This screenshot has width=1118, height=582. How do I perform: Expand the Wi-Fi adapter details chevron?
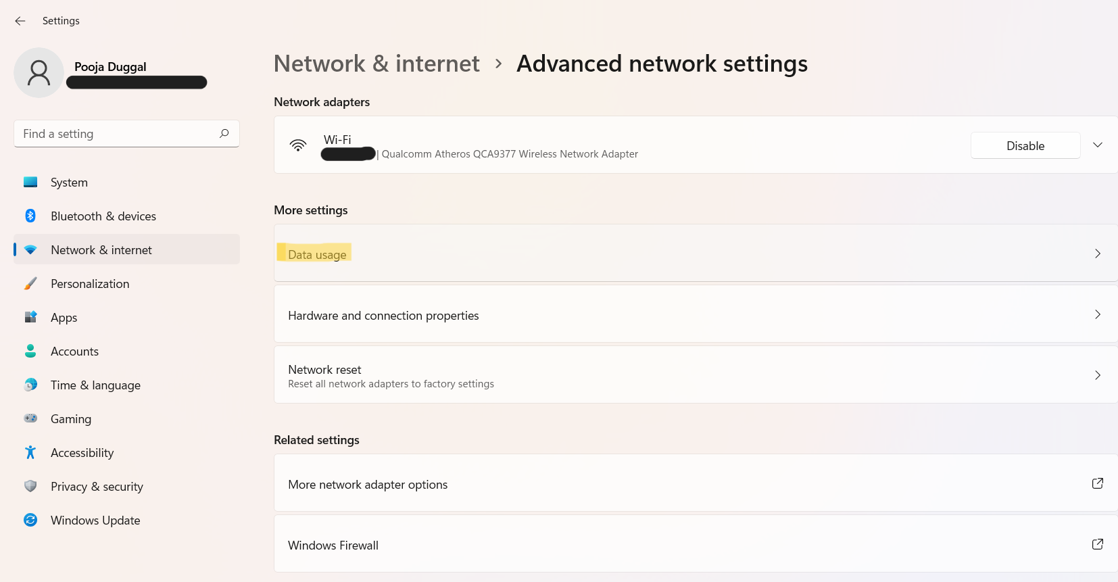pyautogui.click(x=1098, y=145)
